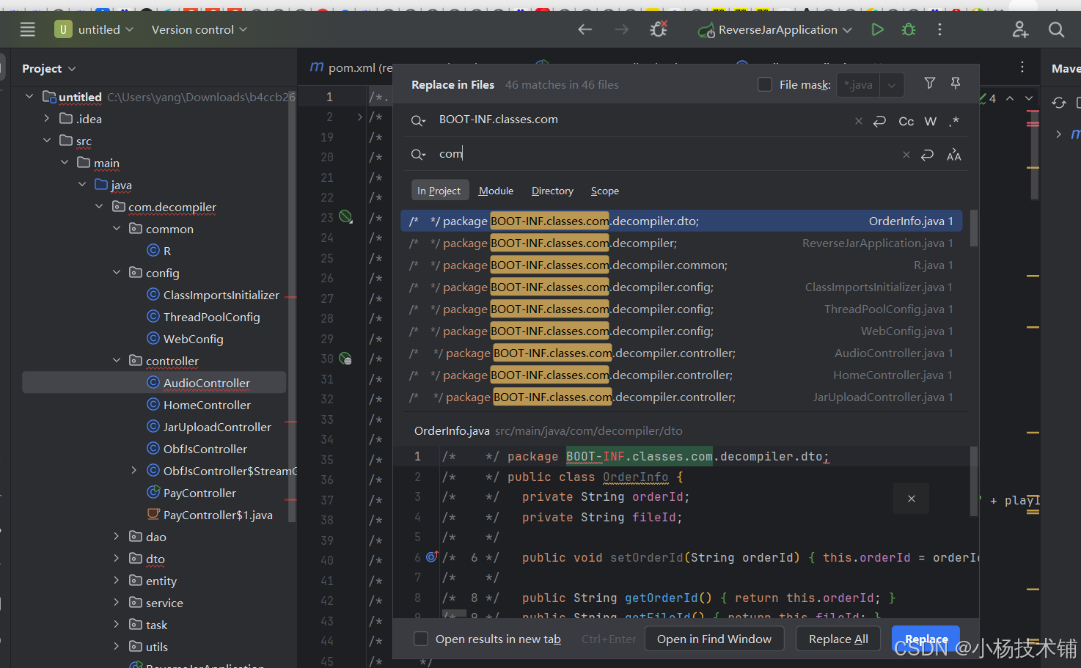Select the Module scope tab
Viewport: 1081px width, 668px height.
(x=496, y=191)
